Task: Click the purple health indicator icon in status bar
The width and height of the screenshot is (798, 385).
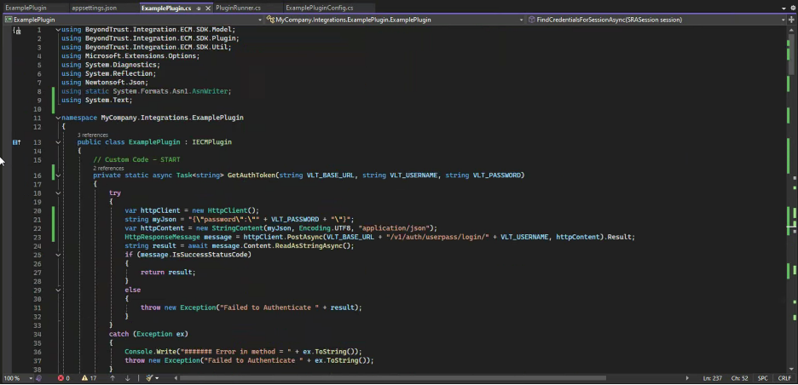Action: click(38, 378)
